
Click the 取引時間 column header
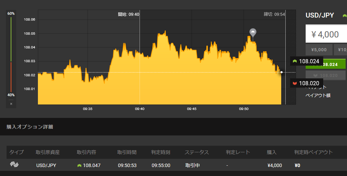(x=127, y=152)
